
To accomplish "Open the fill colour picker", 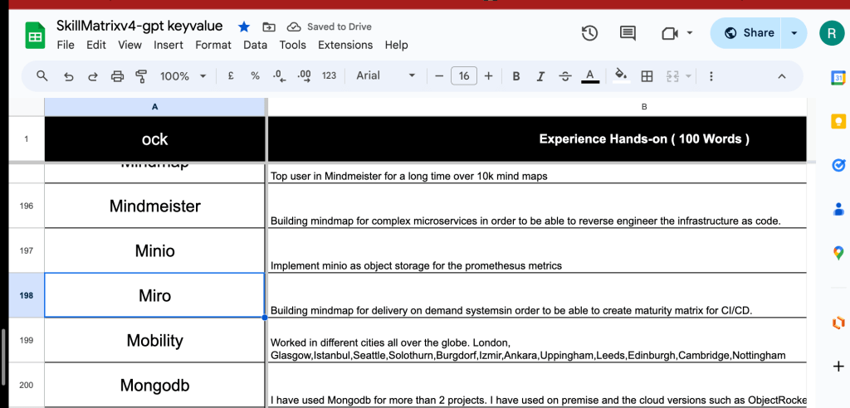I will coord(621,75).
